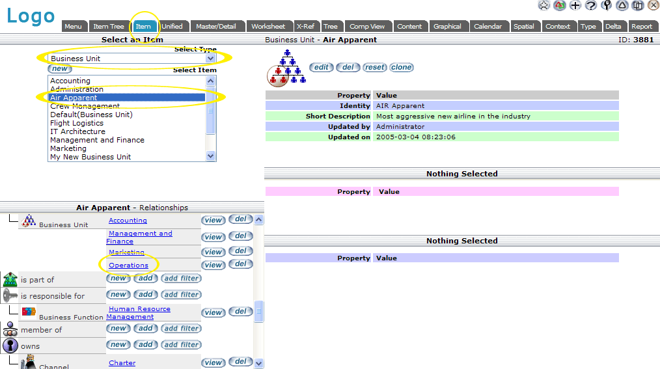Open help via the question mark icon
Image resolution: width=660 pixels, height=369 pixels.
(x=591, y=5)
